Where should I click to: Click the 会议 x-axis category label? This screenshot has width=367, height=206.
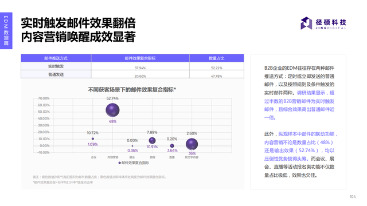[x=93, y=157]
